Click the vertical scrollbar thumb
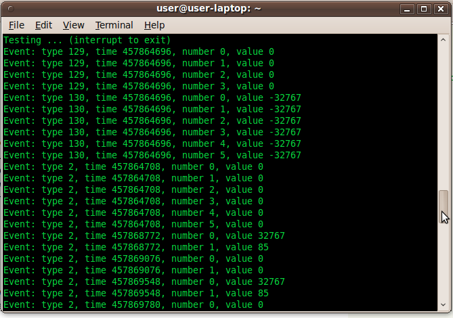The width and height of the screenshot is (453, 318). click(x=443, y=206)
